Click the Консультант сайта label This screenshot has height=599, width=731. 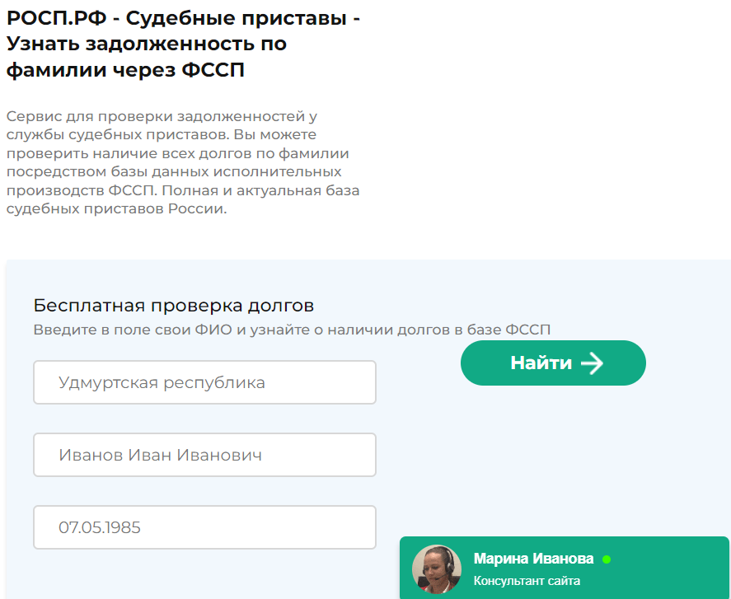[x=527, y=581]
